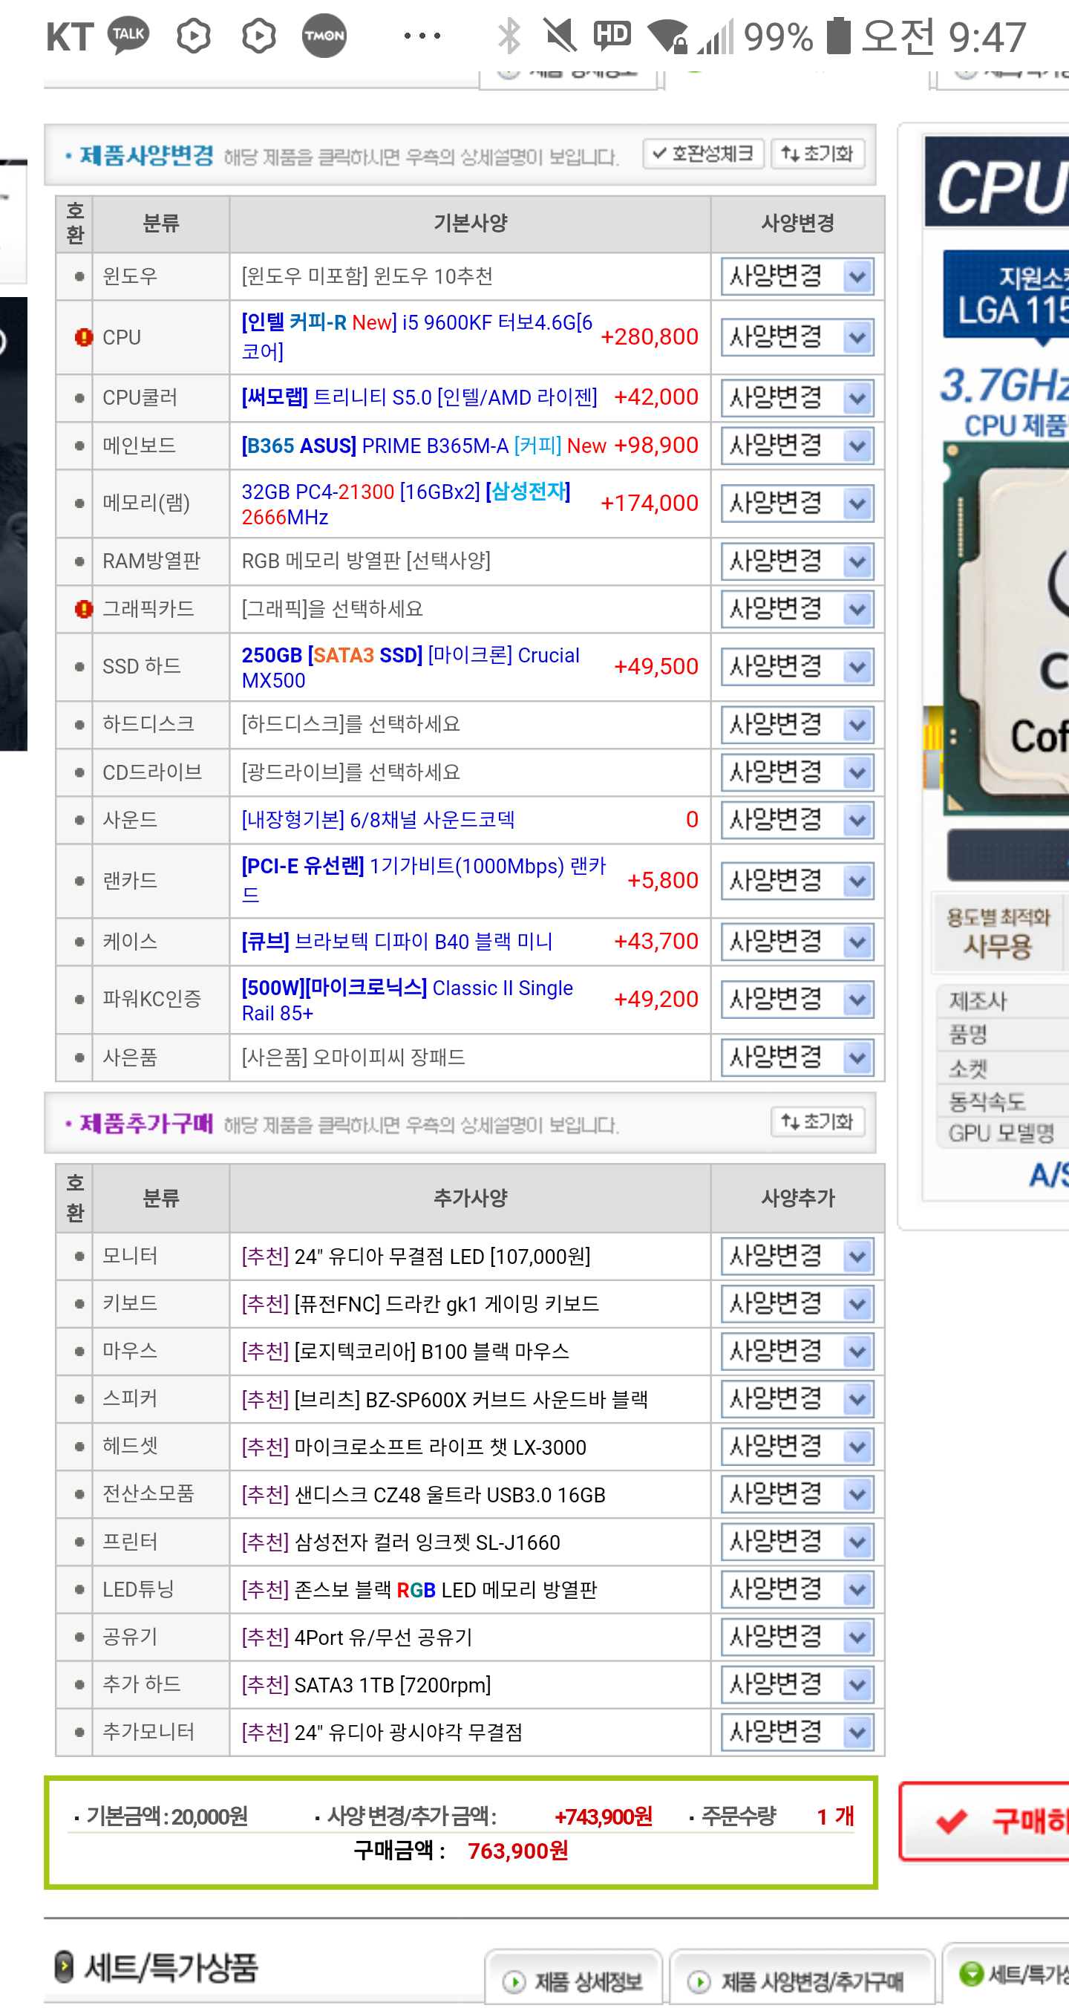Click 초기화 reset in 제품추가구매 header
Viewport: 1069px width, 2014px height.
point(817,1122)
